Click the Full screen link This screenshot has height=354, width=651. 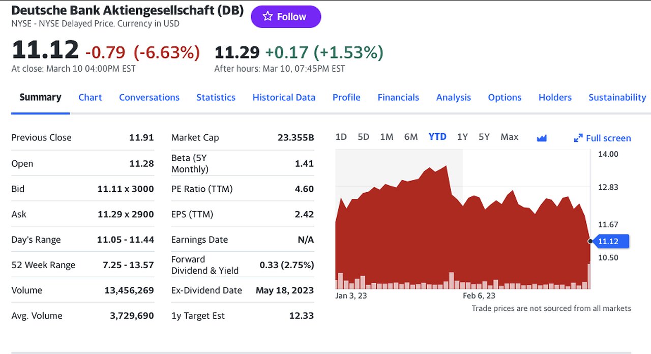coord(608,138)
